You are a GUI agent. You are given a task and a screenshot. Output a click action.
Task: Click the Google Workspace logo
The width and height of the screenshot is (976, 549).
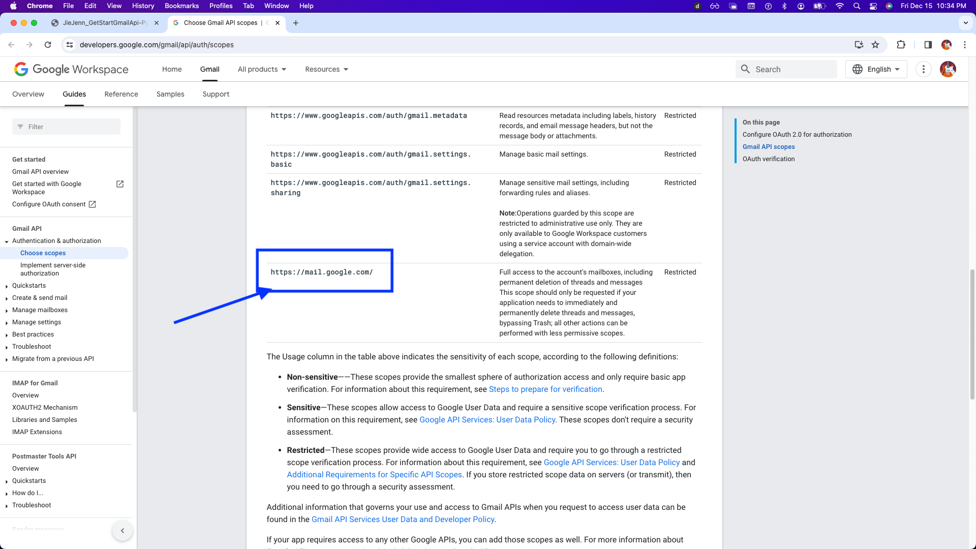(71, 69)
